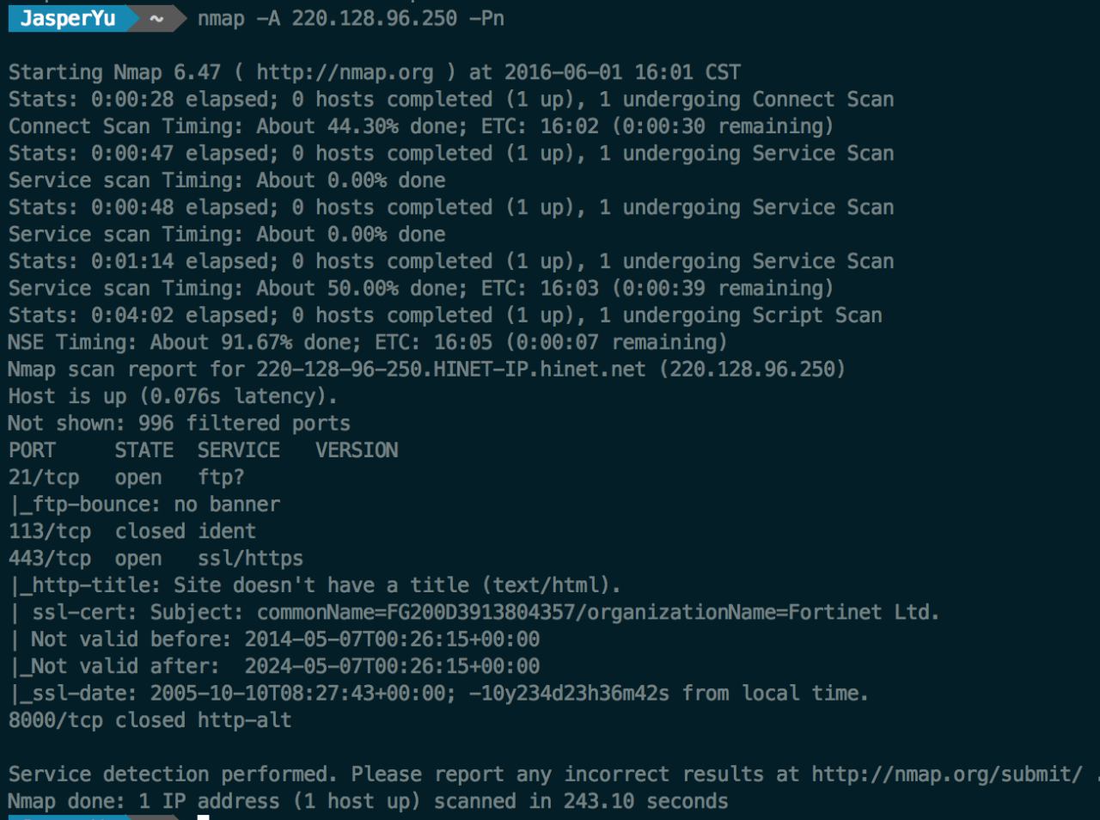
Task: Select the 21/tcp port entry
Action: (44, 477)
